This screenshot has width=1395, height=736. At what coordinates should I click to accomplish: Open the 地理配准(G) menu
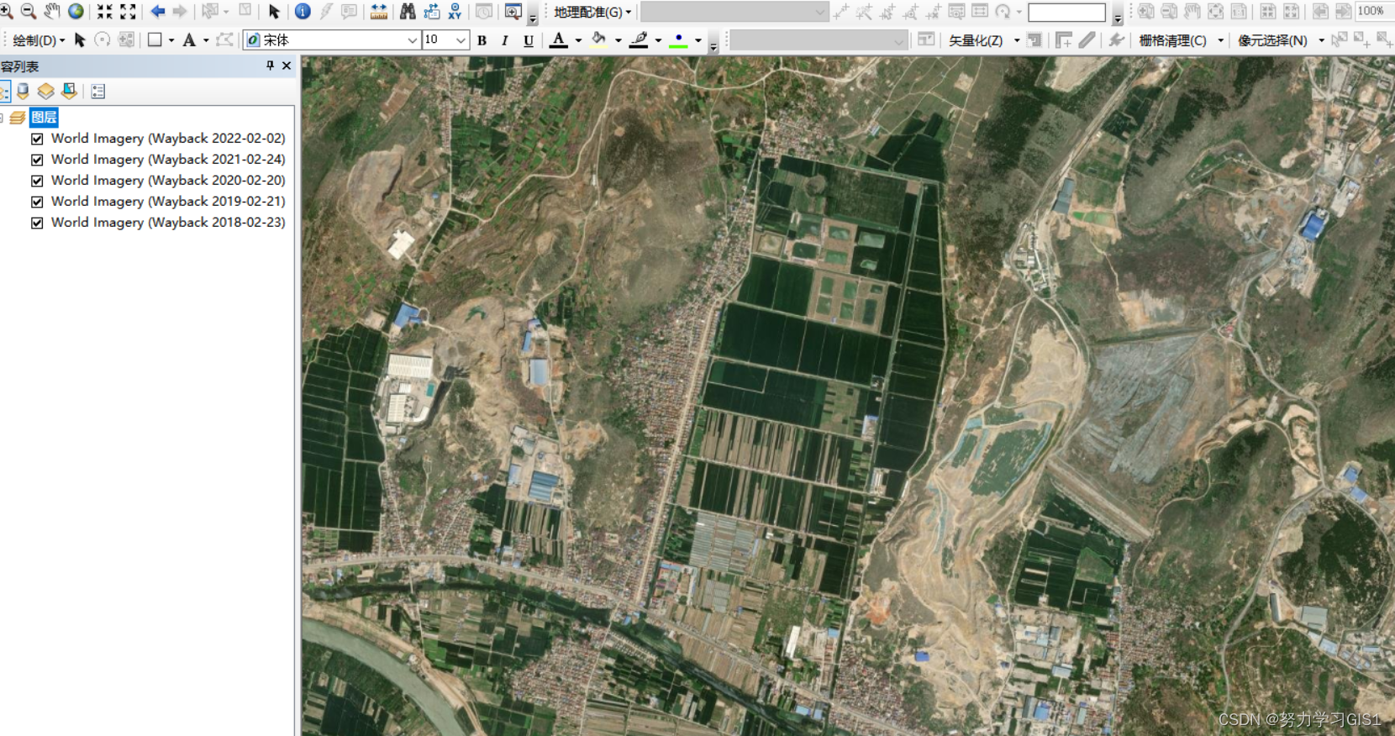[x=592, y=12]
